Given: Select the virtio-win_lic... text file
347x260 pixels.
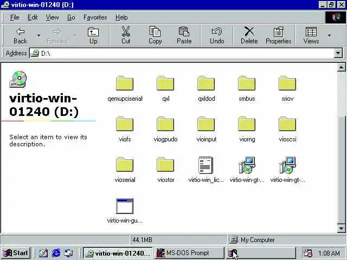Looking at the screenshot, I should (x=206, y=170).
